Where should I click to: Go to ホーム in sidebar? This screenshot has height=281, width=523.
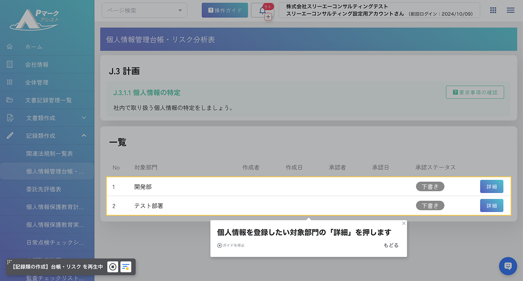[33, 46]
